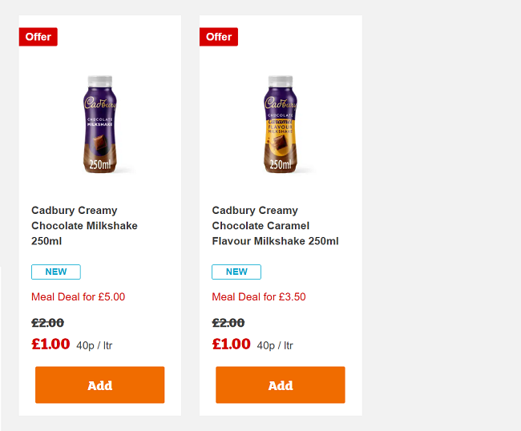
Task: Click the Cadbury logo on the chocolate bottle
Action: [x=100, y=103]
